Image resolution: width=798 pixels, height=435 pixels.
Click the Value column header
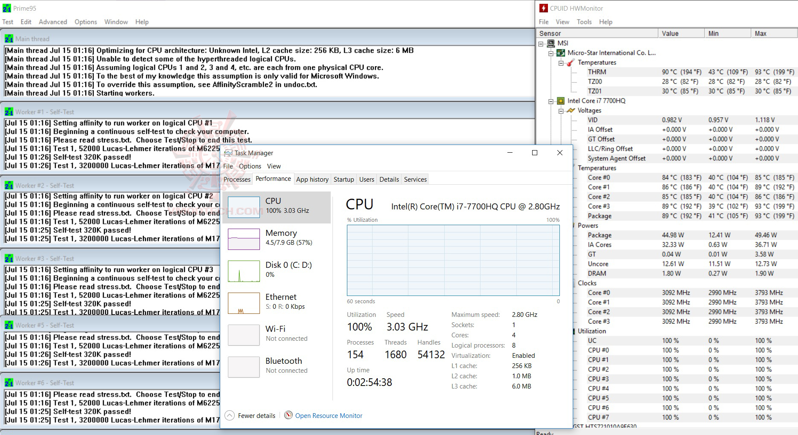coord(681,33)
